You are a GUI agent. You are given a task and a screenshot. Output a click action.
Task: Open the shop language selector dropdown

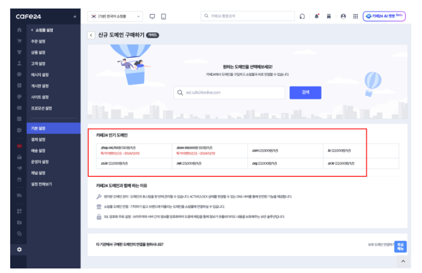coord(115,16)
